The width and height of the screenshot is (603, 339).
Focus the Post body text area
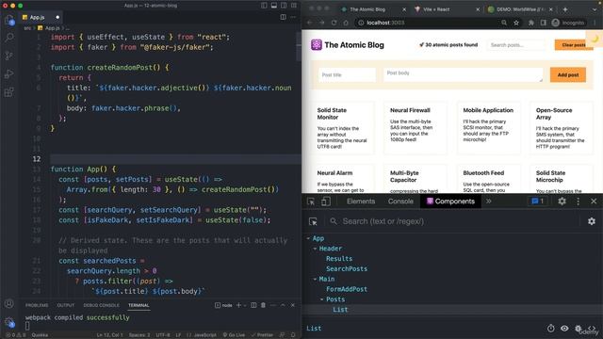tap(463, 74)
